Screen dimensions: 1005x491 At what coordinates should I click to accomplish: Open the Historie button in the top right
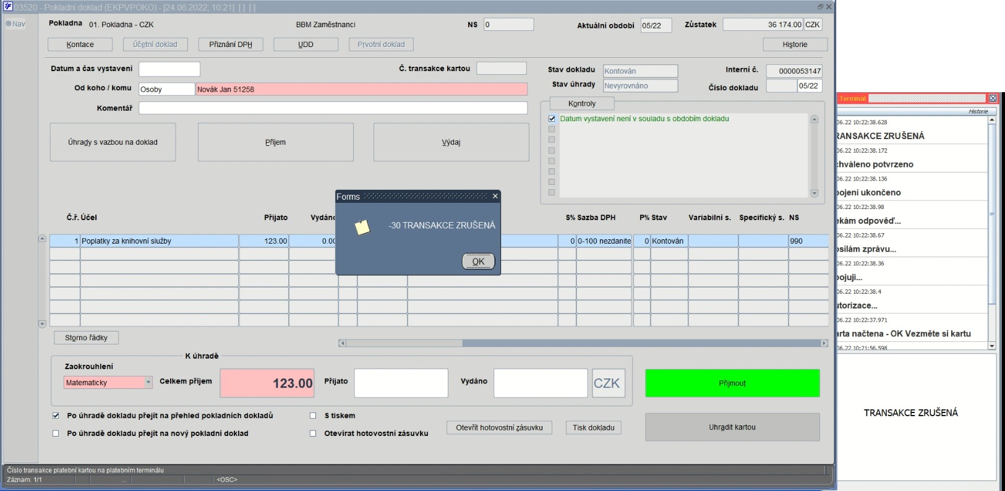click(x=795, y=45)
